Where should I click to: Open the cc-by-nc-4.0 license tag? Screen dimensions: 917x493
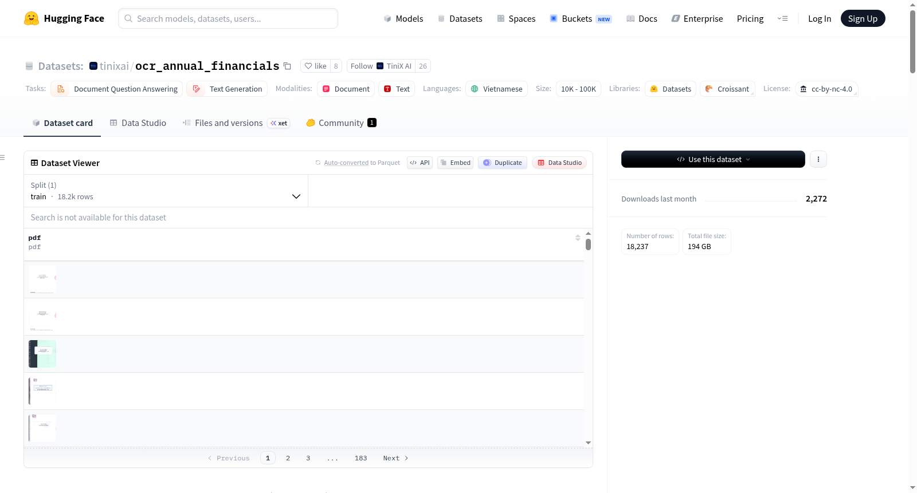[826, 89]
